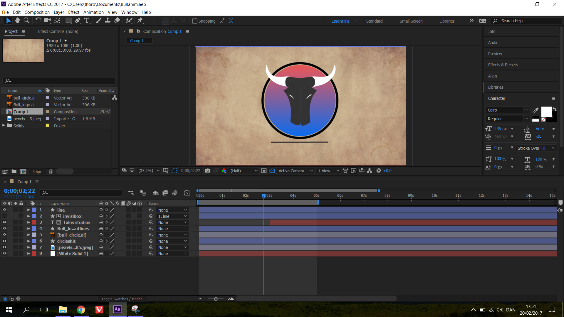
Task: Hide the line layer with eye toggle
Action: [x=4, y=210]
